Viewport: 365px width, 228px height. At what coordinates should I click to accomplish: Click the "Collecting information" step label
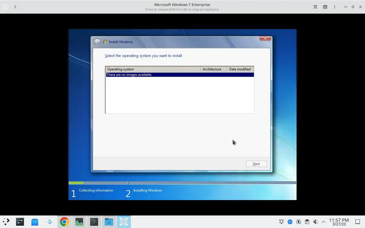point(96,190)
